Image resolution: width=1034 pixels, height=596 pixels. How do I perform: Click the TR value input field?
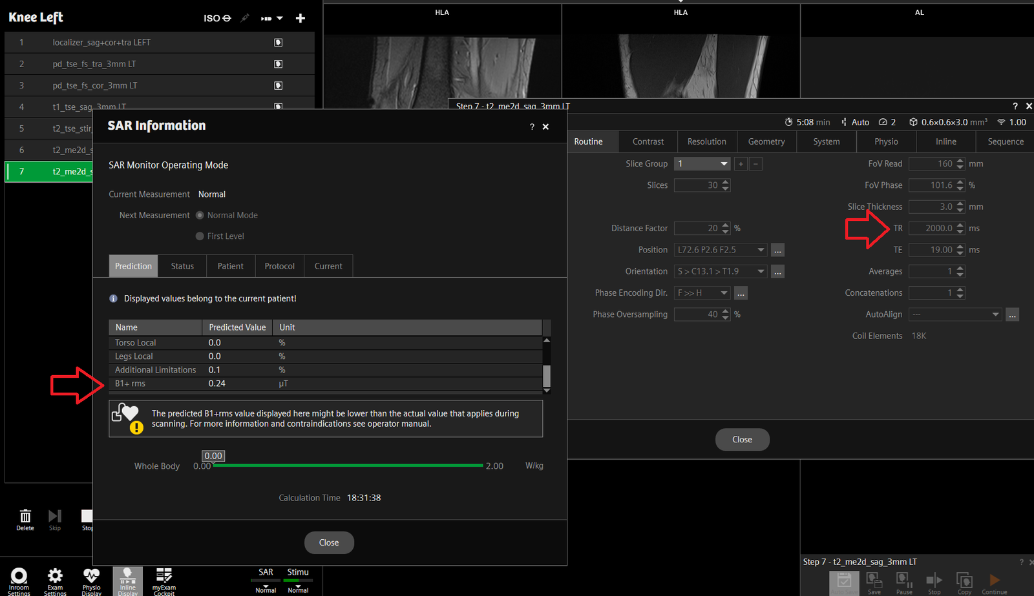pos(931,229)
